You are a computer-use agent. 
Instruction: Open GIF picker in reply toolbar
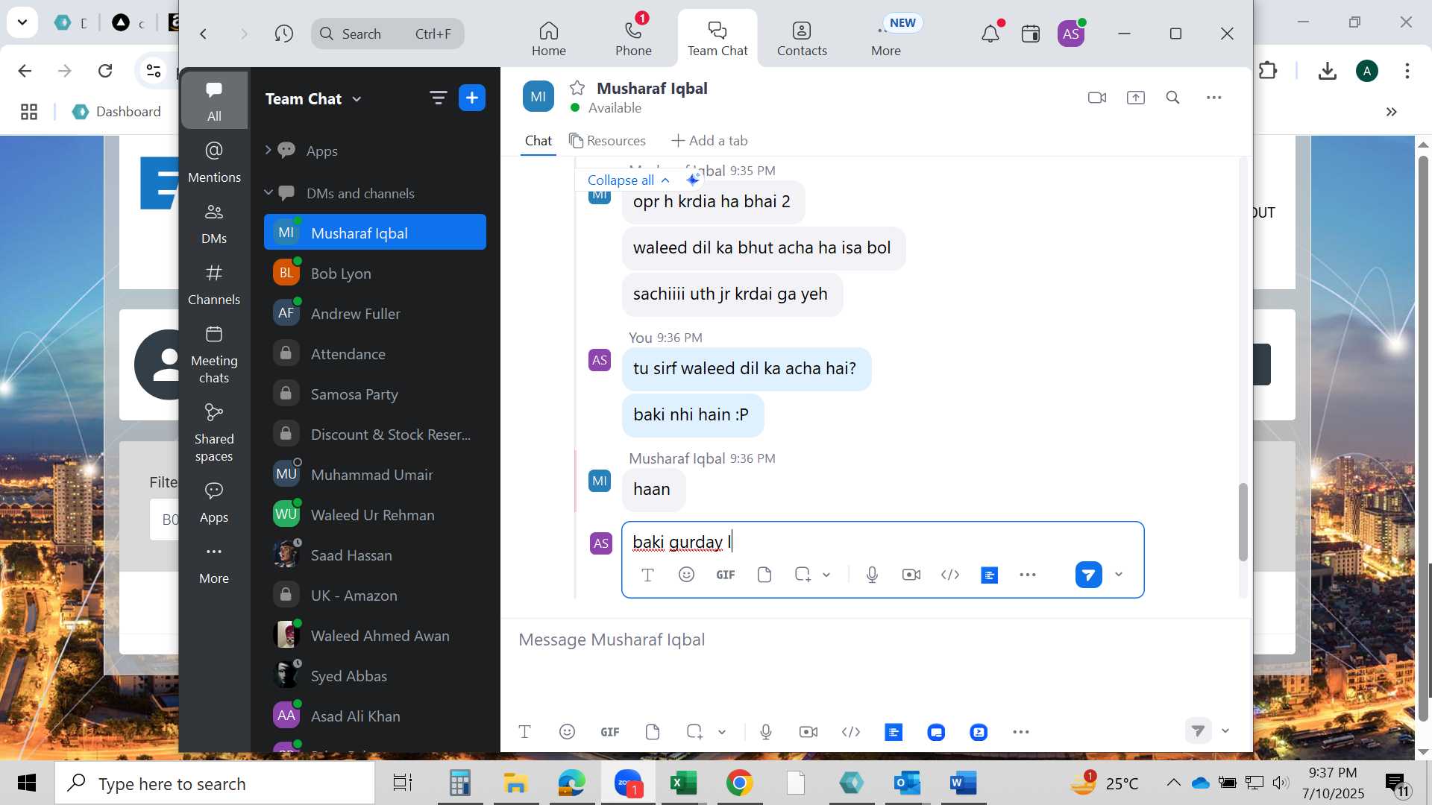725,574
